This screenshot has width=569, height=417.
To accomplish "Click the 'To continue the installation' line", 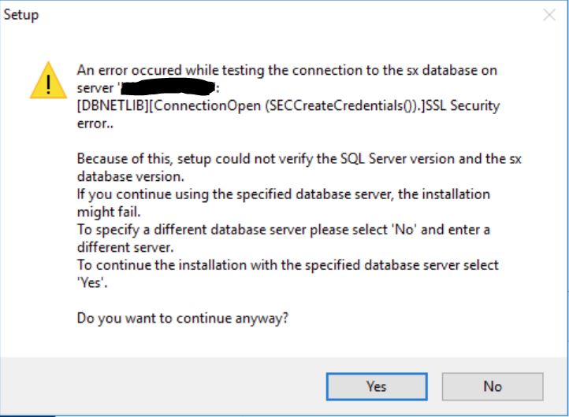I will 288,264.
